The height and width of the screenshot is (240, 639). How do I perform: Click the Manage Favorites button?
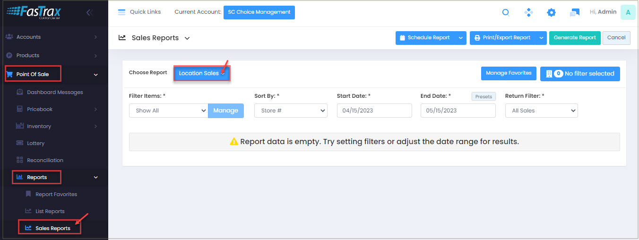click(x=509, y=73)
